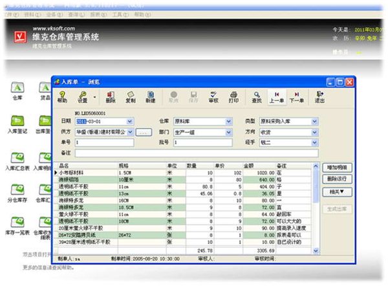The height and width of the screenshot is (286, 388).
Task: Open the 业务 menu
Action: tap(54, 15)
